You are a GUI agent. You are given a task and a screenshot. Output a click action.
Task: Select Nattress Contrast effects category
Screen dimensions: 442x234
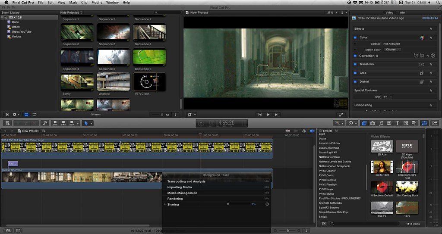pyautogui.click(x=329, y=157)
